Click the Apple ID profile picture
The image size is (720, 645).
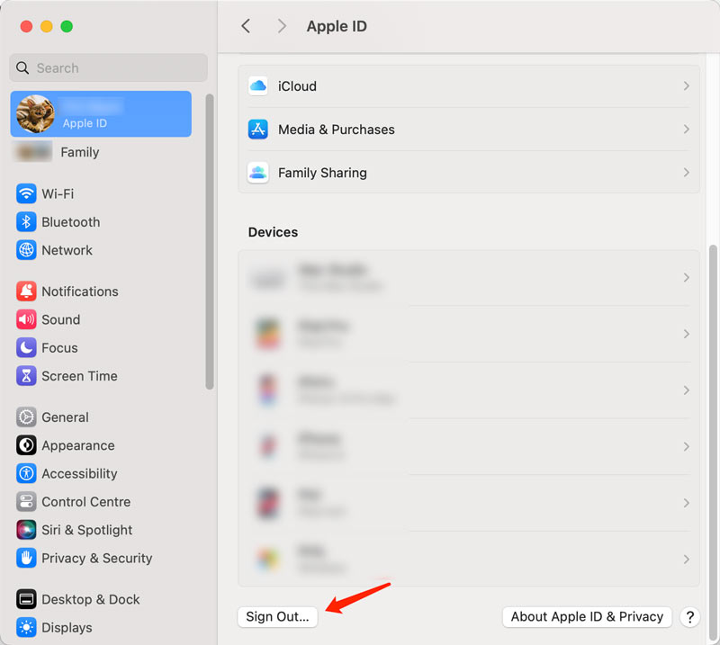35,114
